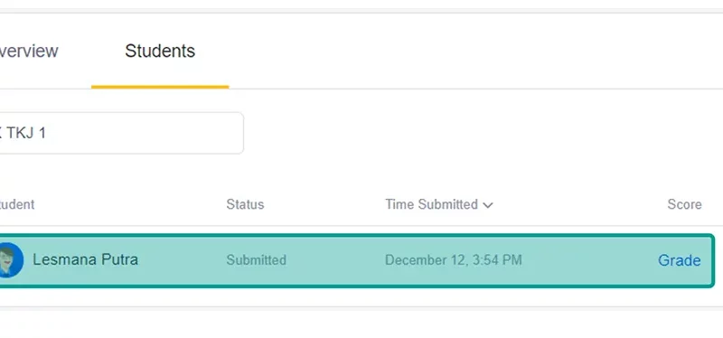The image size is (723, 338).
Task: Open the X TKJ 1 class selector
Action: pyautogui.click(x=121, y=133)
